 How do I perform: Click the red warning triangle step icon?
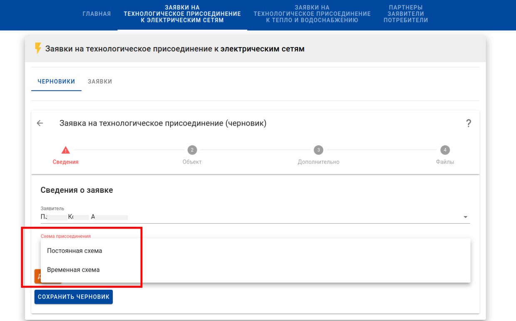point(65,150)
